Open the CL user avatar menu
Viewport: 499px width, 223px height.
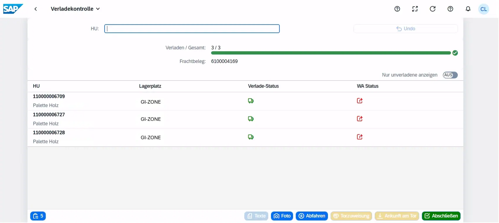[484, 9]
